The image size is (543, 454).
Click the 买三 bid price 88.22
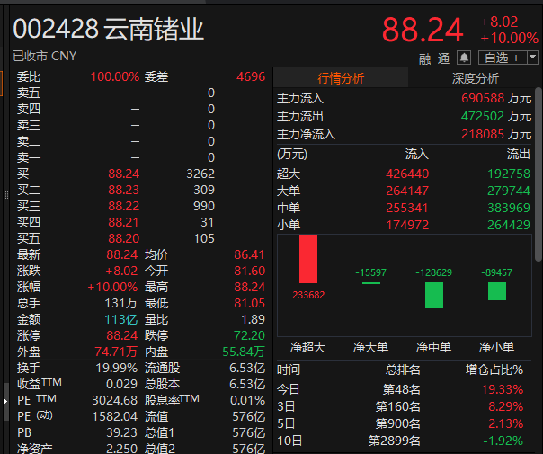pyautogui.click(x=124, y=206)
